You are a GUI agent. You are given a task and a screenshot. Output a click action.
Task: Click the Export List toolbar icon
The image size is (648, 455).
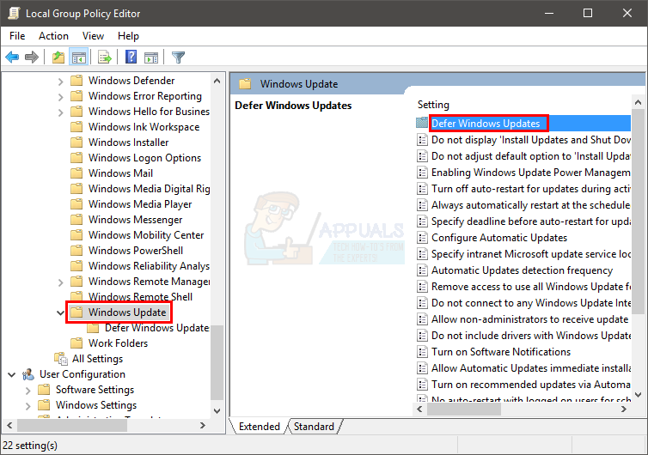[x=105, y=57]
